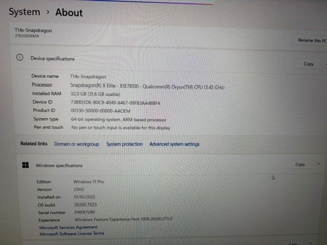Open Advanced system settings link

(x=174, y=144)
